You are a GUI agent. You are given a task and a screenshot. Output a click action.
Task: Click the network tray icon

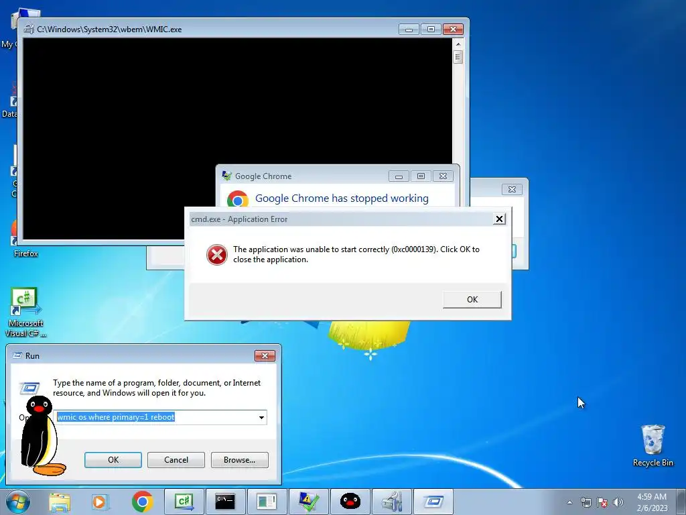pyautogui.click(x=586, y=502)
